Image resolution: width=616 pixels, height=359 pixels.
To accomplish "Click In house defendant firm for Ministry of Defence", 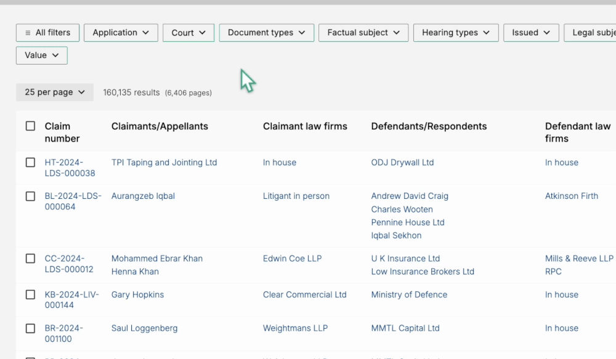I will [562, 294].
